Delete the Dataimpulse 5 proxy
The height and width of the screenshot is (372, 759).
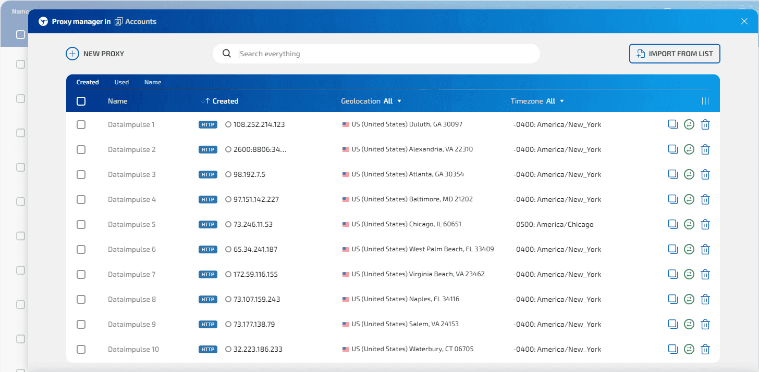pos(705,224)
